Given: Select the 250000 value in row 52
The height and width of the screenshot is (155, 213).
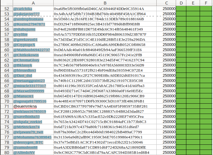Looking at the screenshot, I should point(166,9).
